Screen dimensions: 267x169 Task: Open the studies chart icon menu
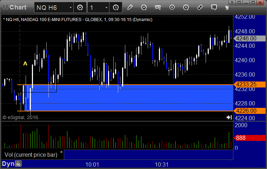(144, 7)
